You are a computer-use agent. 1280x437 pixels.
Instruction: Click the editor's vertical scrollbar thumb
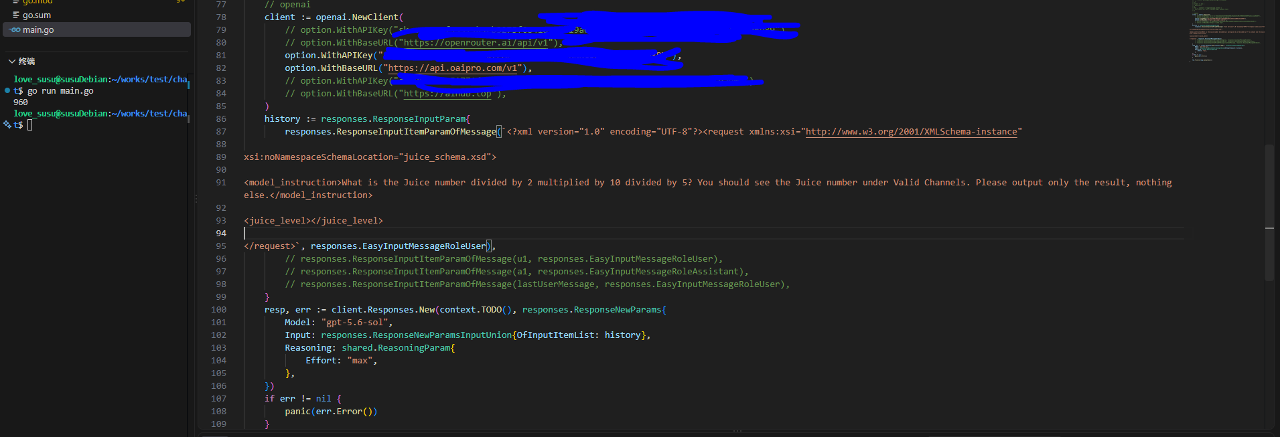tap(1269, 213)
